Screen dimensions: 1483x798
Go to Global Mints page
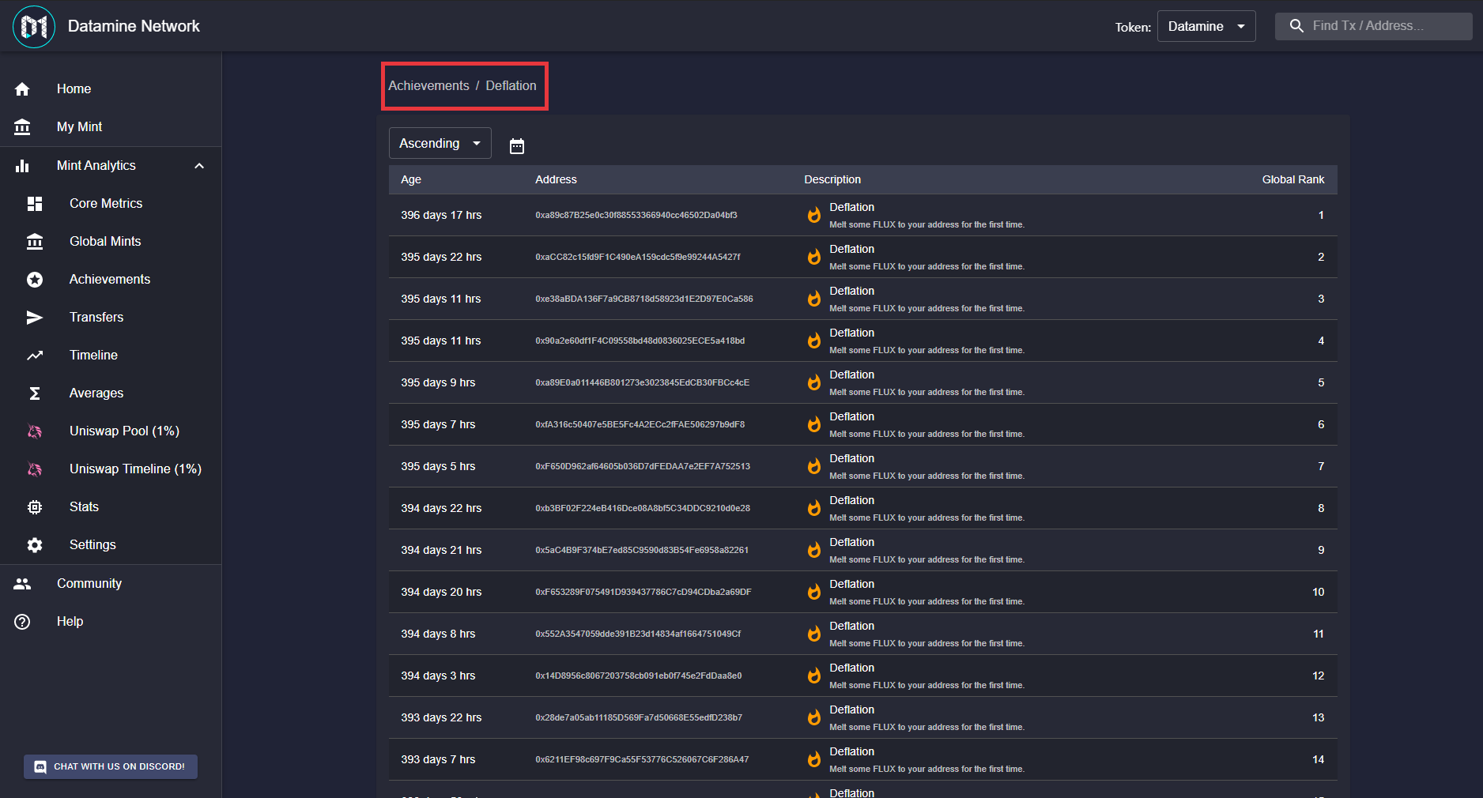point(111,242)
